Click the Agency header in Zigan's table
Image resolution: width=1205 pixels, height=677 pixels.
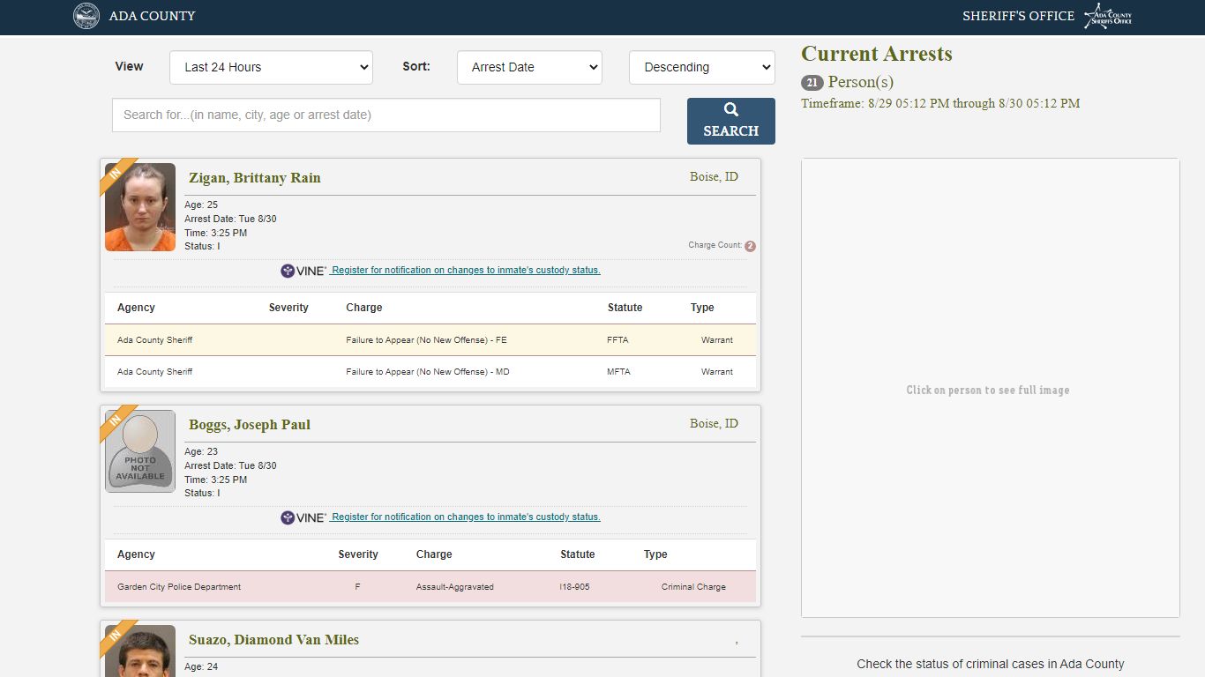click(x=136, y=308)
